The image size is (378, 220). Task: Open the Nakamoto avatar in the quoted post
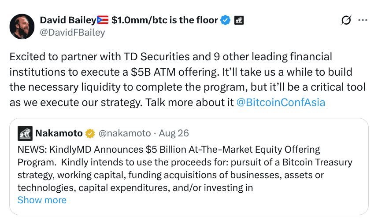pyautogui.click(x=25, y=133)
